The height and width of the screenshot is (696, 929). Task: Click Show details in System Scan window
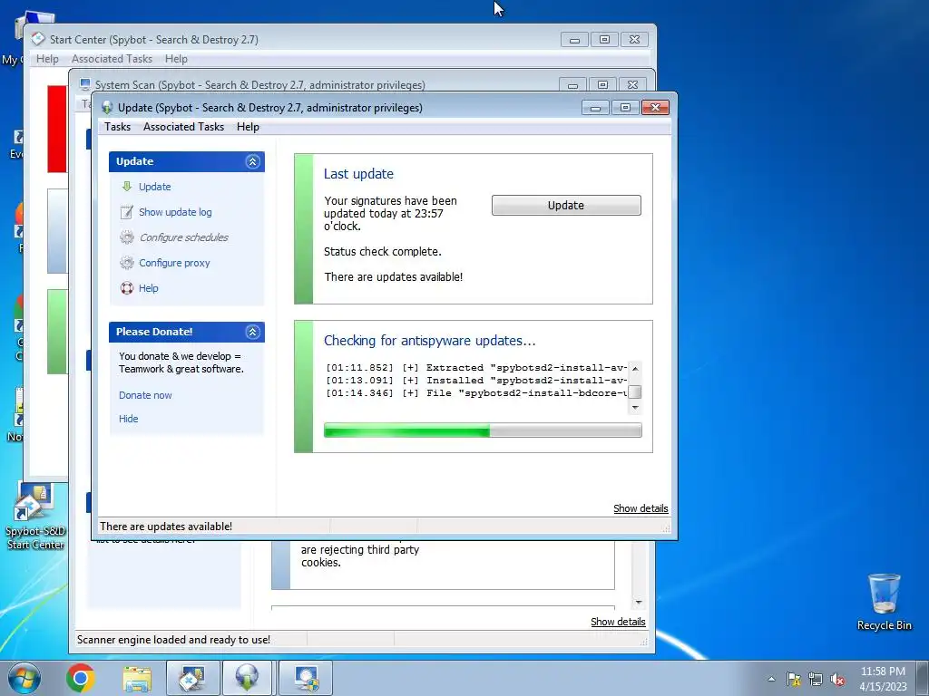coord(618,622)
